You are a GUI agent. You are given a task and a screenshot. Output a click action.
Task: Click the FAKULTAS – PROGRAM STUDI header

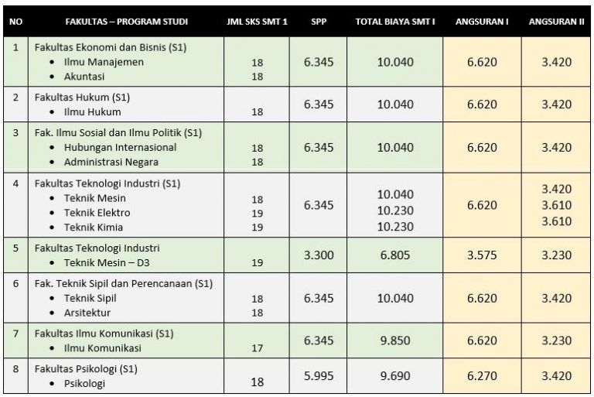point(127,22)
